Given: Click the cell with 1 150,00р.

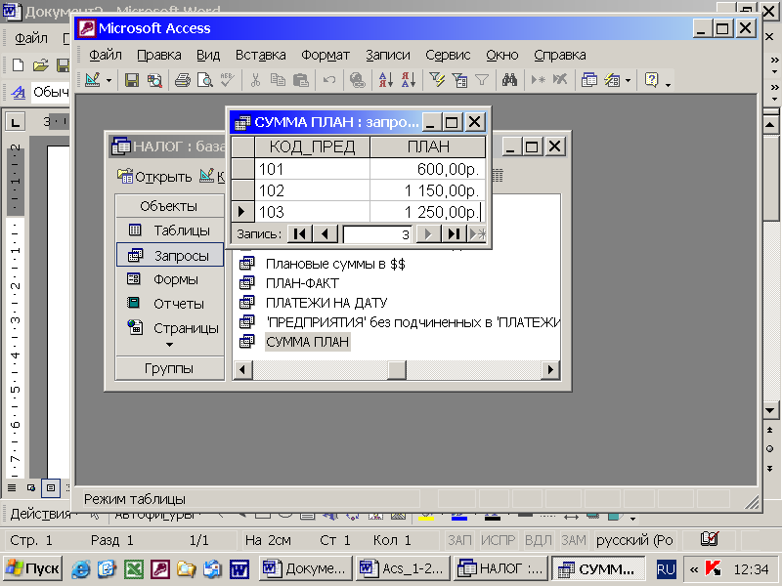Looking at the screenshot, I should [428, 190].
